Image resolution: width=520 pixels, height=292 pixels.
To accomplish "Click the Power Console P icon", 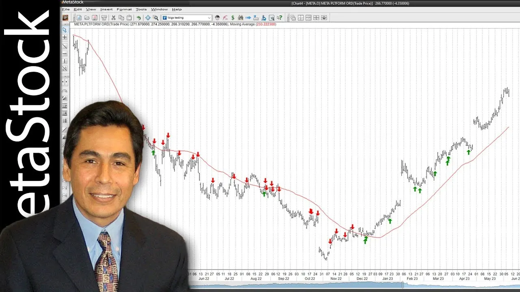I will [65, 18].
